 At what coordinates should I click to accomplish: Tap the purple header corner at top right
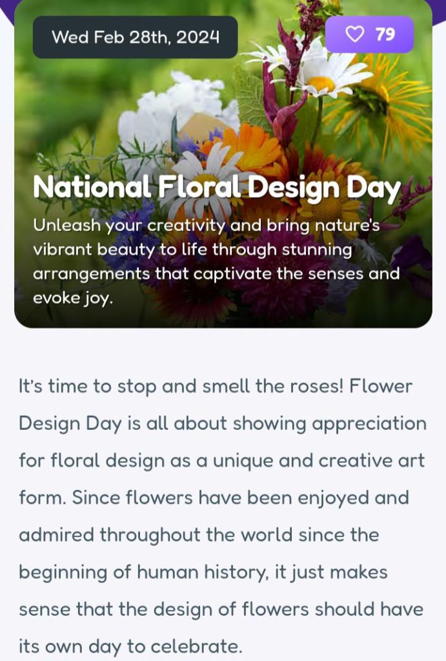pyautogui.click(x=440, y=8)
